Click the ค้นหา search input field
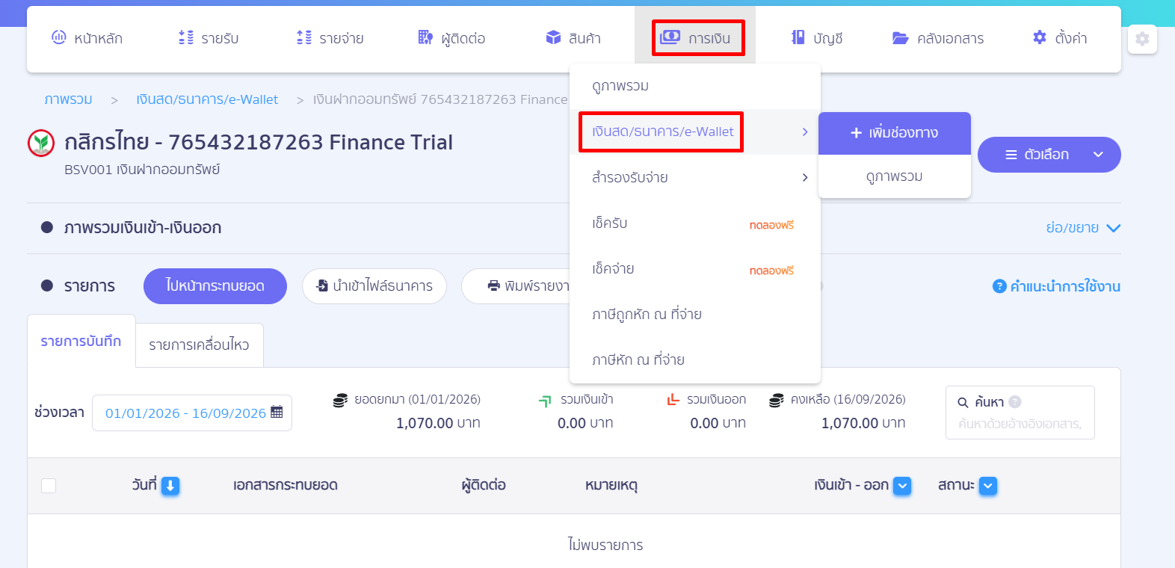Screen dimensions: 1175x568 [1020, 424]
